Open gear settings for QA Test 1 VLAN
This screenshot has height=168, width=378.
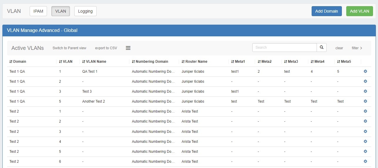click(x=365, y=71)
